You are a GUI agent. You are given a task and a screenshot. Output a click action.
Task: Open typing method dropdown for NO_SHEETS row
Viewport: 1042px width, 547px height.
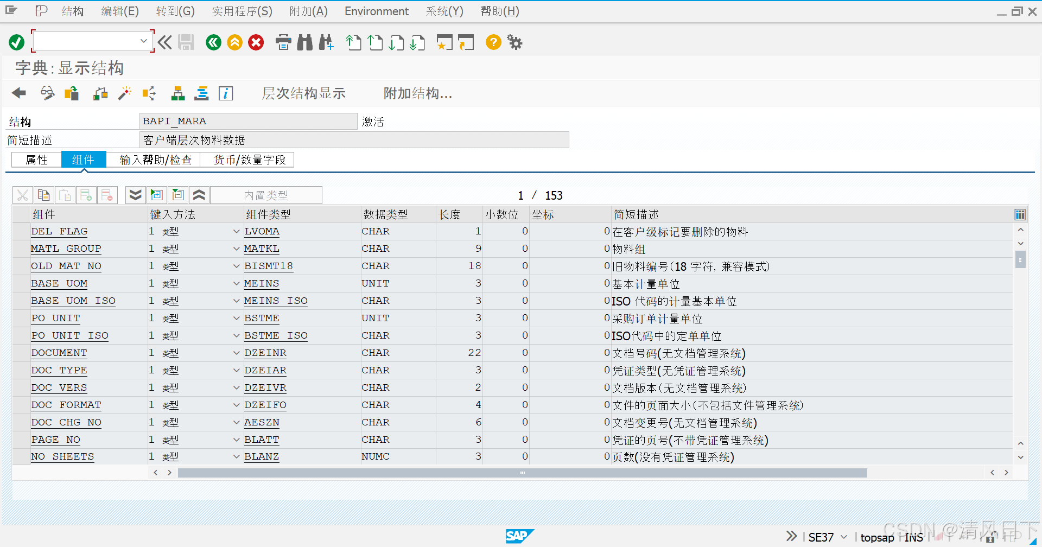tap(237, 457)
